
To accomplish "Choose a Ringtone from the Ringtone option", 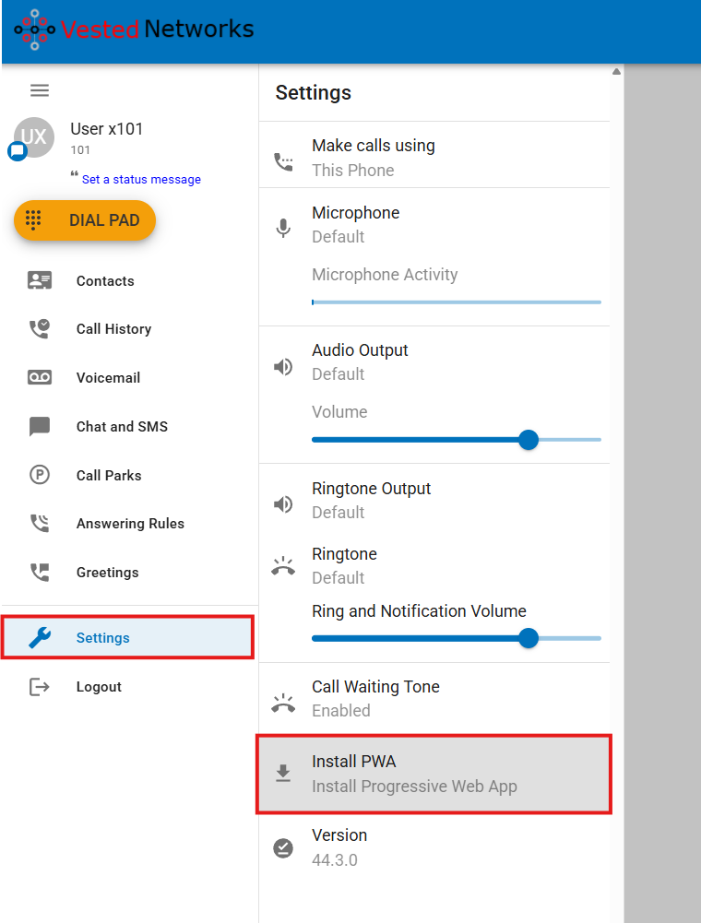I will pyautogui.click(x=434, y=565).
